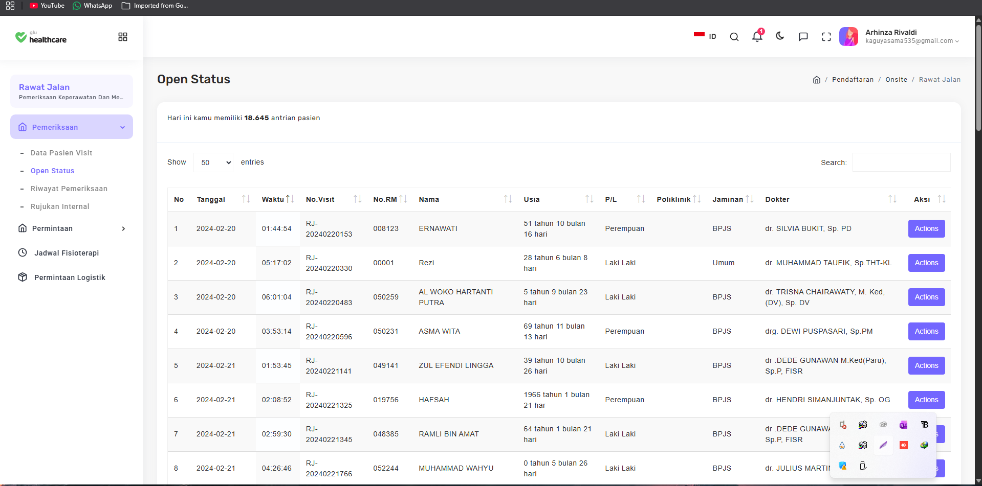Image resolution: width=982 pixels, height=486 pixels.
Task: Open Internet Download Manager tray icon
Action: point(924,445)
